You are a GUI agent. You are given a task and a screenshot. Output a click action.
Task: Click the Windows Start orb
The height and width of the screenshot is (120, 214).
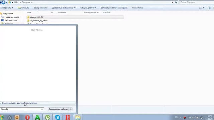point(1,117)
